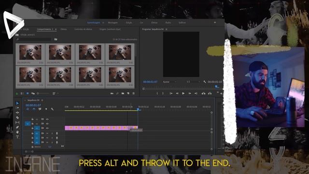Select the Pen tool
The height and width of the screenshot is (174, 309).
17,128
